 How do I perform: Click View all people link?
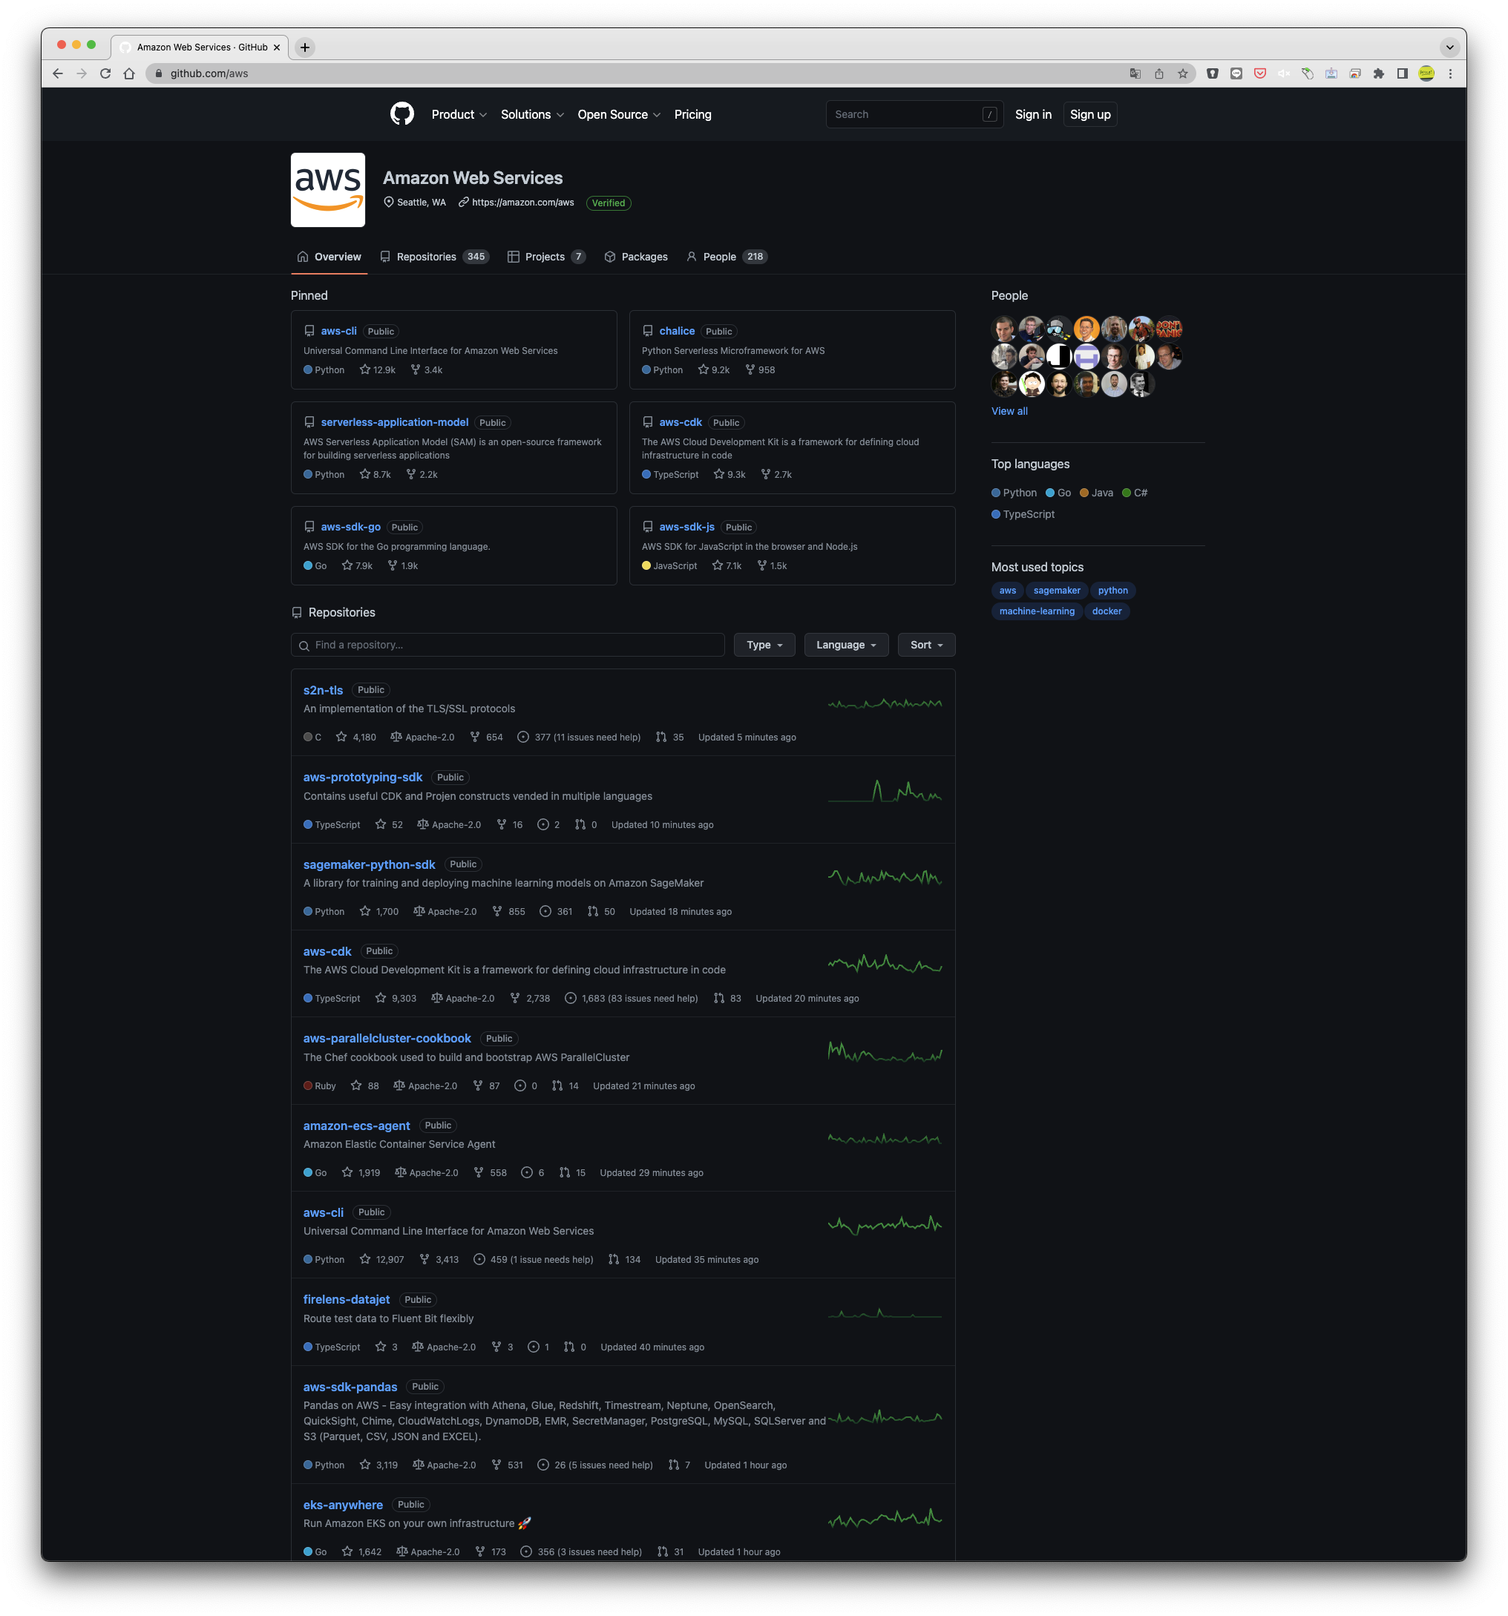click(x=1009, y=411)
